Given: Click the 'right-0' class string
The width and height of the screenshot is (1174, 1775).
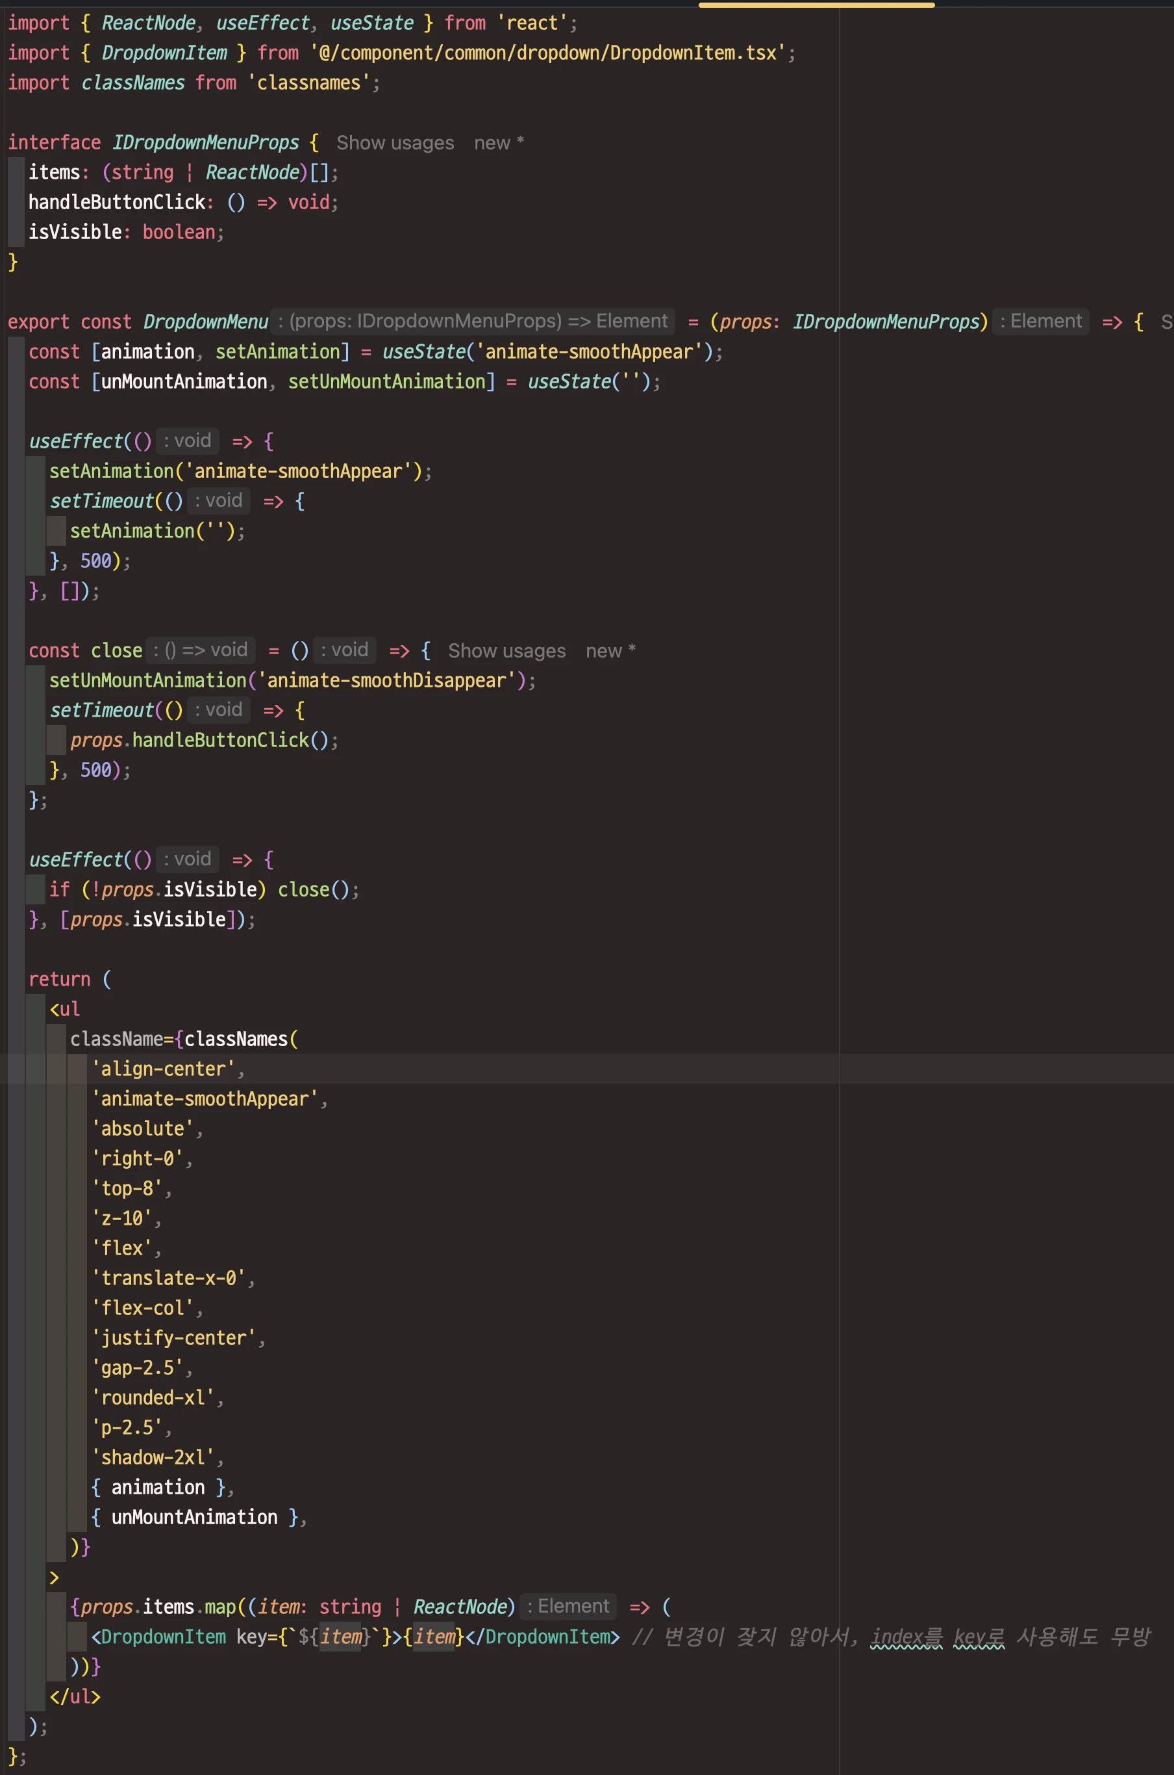Looking at the screenshot, I should (137, 1158).
